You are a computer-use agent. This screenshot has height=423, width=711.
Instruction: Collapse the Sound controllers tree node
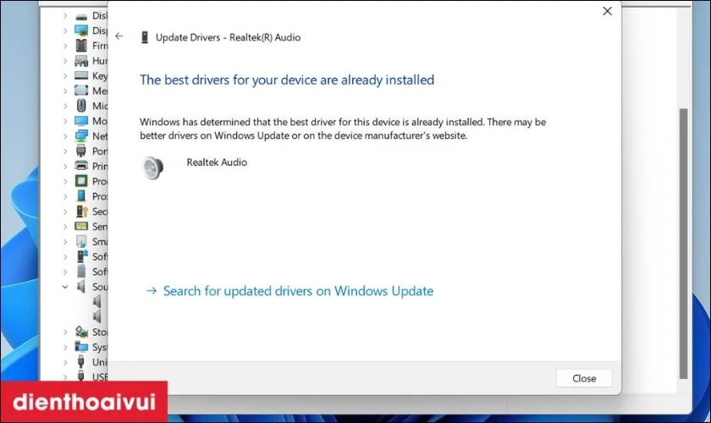[65, 287]
